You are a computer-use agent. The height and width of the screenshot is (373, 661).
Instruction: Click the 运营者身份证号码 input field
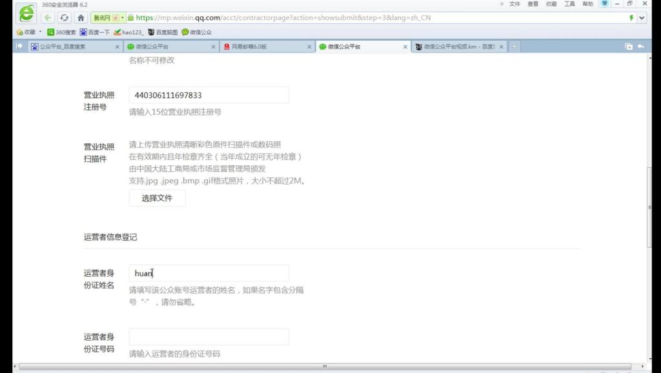click(209, 337)
